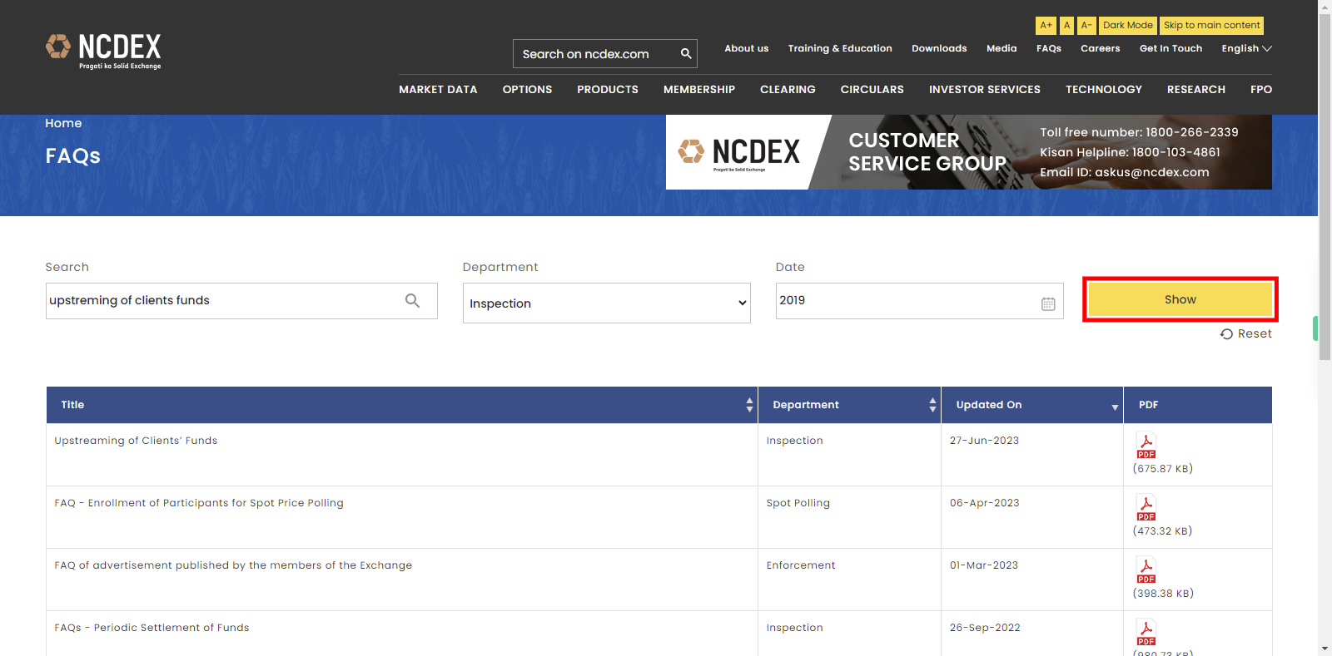The image size is (1332, 656).
Task: Open the Department dropdown showing Inspection
Action: (x=606, y=303)
